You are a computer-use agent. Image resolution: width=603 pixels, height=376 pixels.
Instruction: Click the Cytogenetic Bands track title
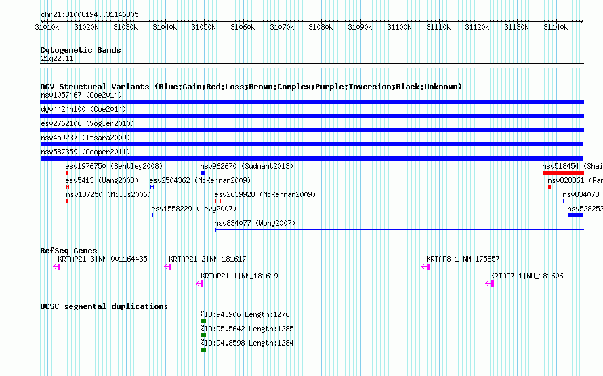81,50
